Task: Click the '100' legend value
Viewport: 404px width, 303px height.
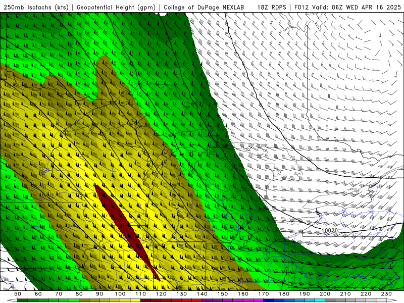Action: pyautogui.click(x=120, y=294)
